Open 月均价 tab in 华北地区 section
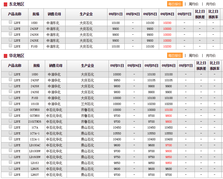This screenshot has height=179, width=223. (211, 56)
